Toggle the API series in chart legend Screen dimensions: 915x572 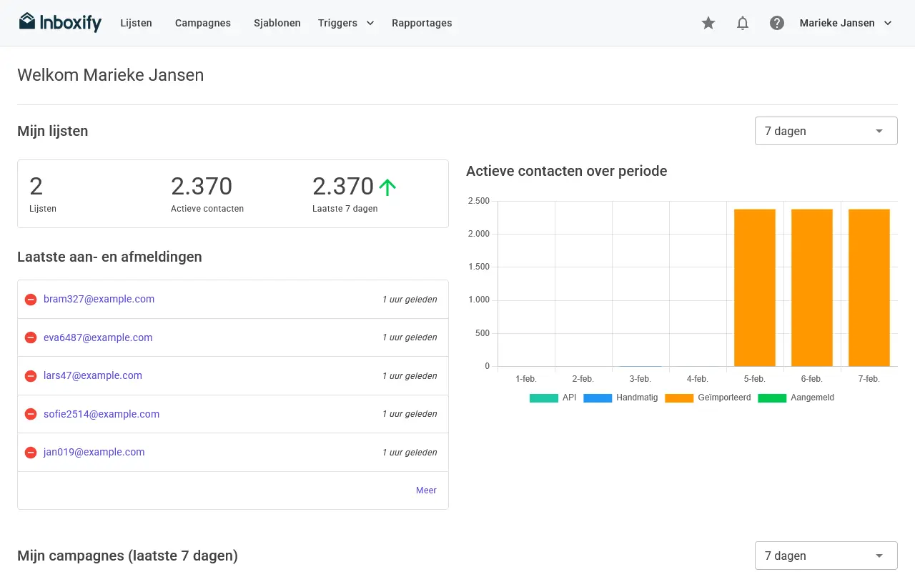coord(553,398)
